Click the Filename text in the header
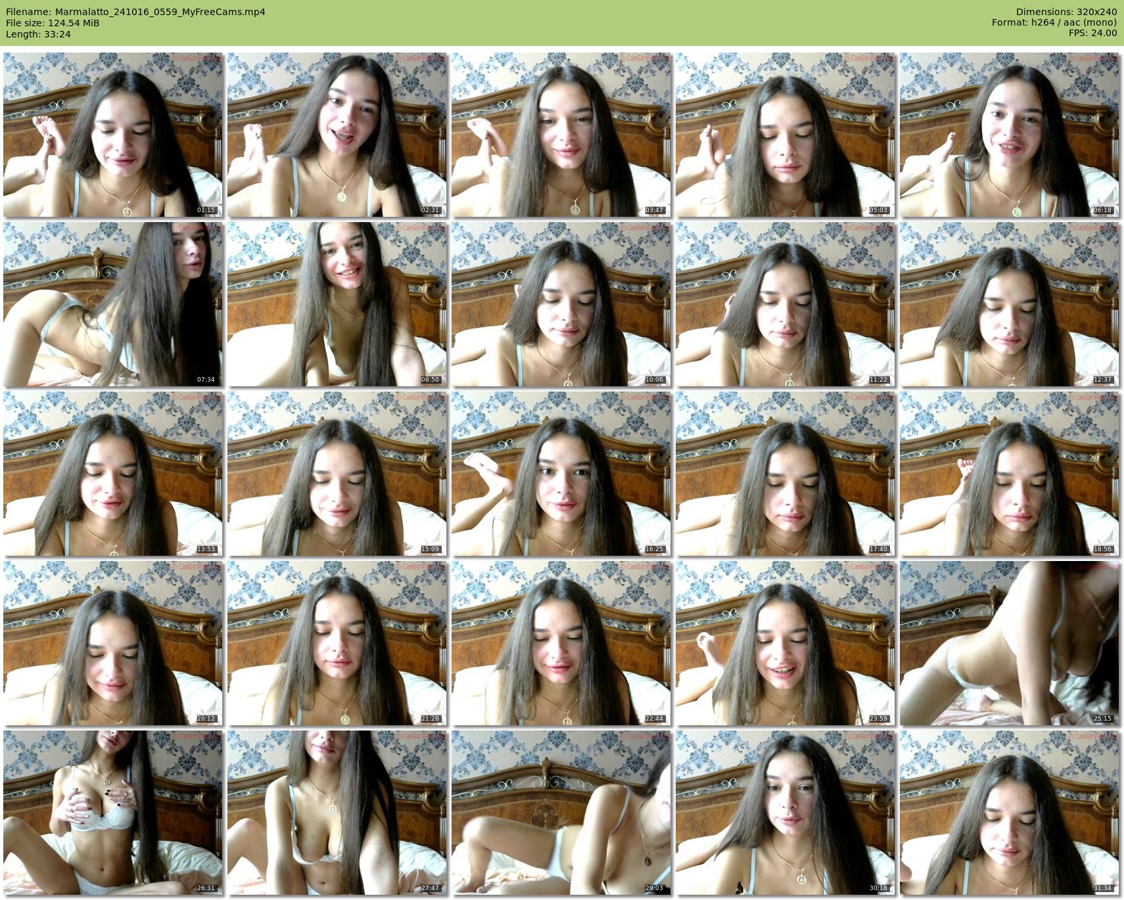Screen dimensions: 1124x900 click(135, 12)
